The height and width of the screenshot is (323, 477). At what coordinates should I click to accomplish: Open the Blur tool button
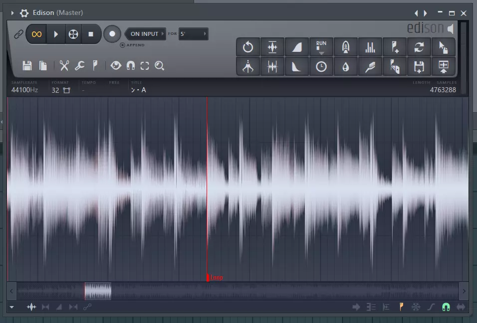click(346, 47)
